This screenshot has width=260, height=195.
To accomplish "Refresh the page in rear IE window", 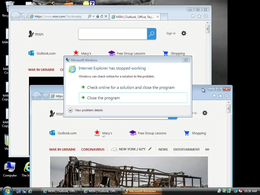I will pyautogui.click(x=102, y=16).
